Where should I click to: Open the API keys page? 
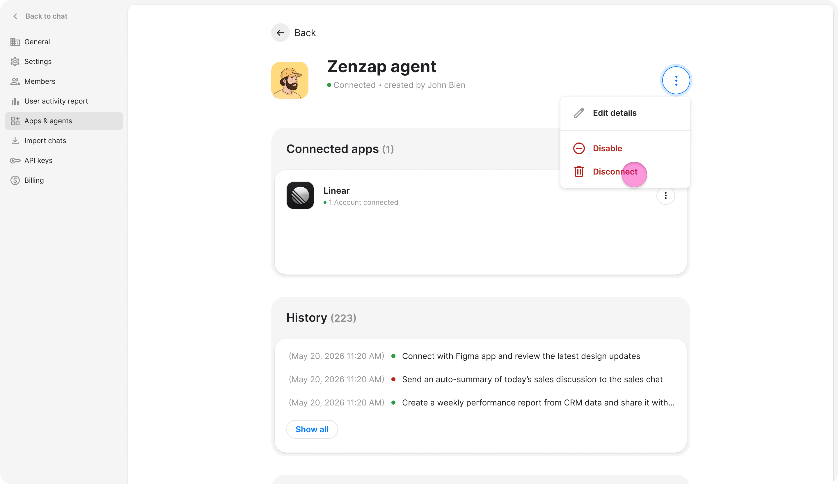click(x=64, y=161)
